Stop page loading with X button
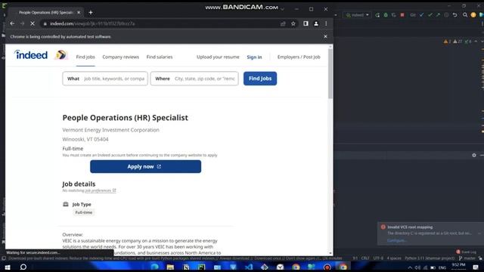The height and width of the screenshot is (272, 484). pos(33,23)
